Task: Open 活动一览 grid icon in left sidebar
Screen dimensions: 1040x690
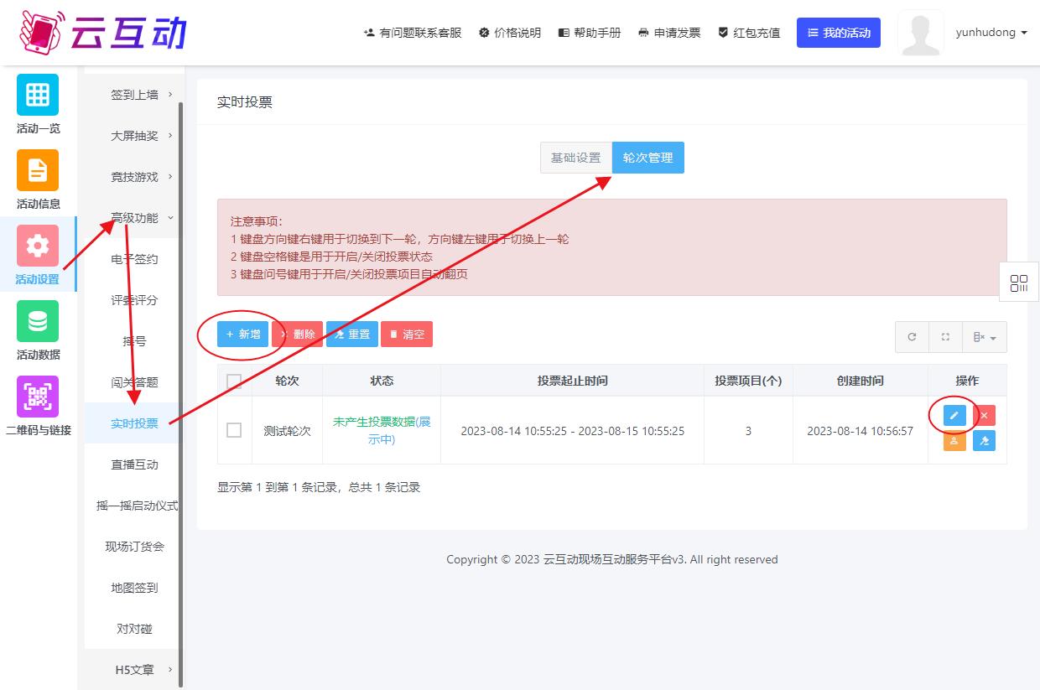Action: pyautogui.click(x=38, y=95)
